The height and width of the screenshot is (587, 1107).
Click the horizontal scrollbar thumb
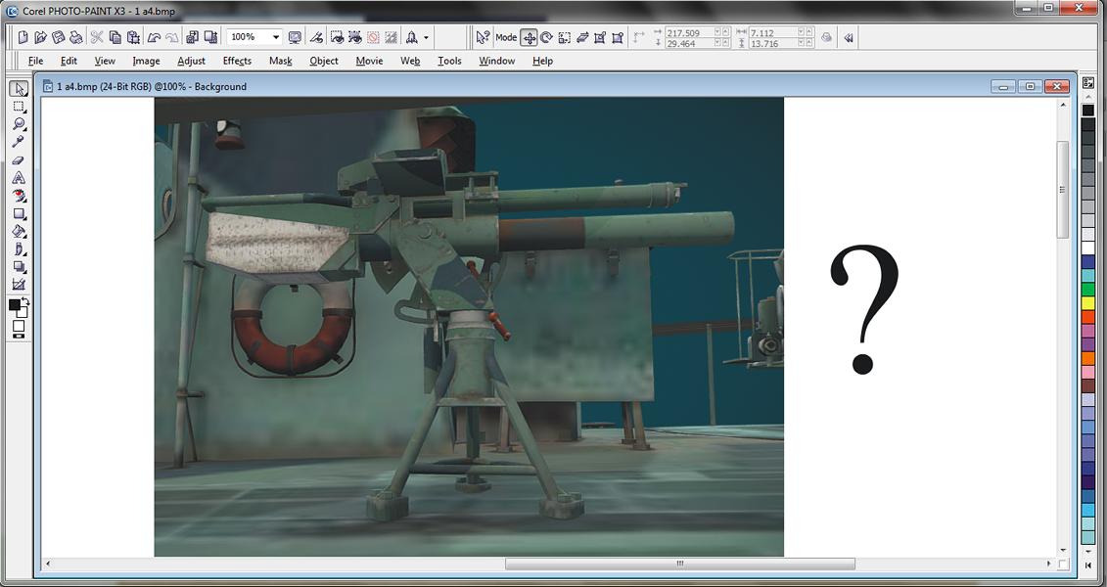(679, 564)
